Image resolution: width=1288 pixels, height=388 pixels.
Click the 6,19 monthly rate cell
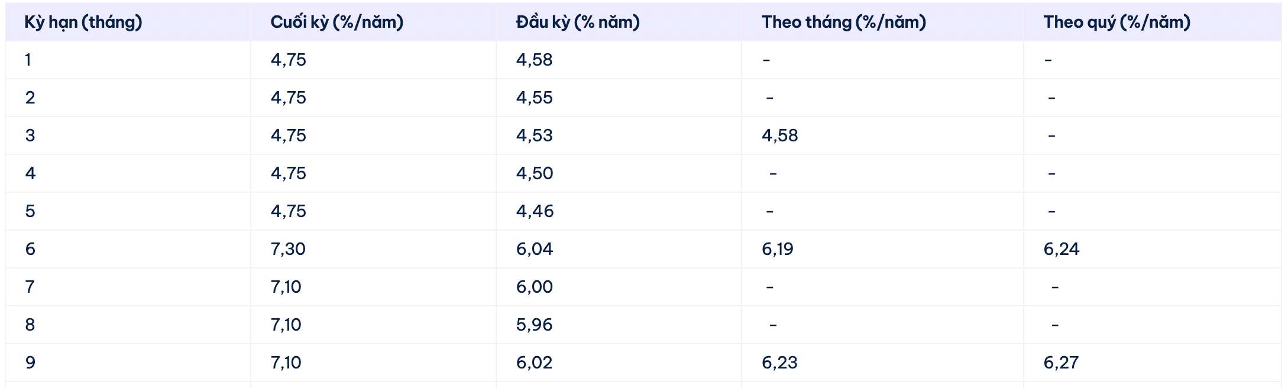(777, 249)
